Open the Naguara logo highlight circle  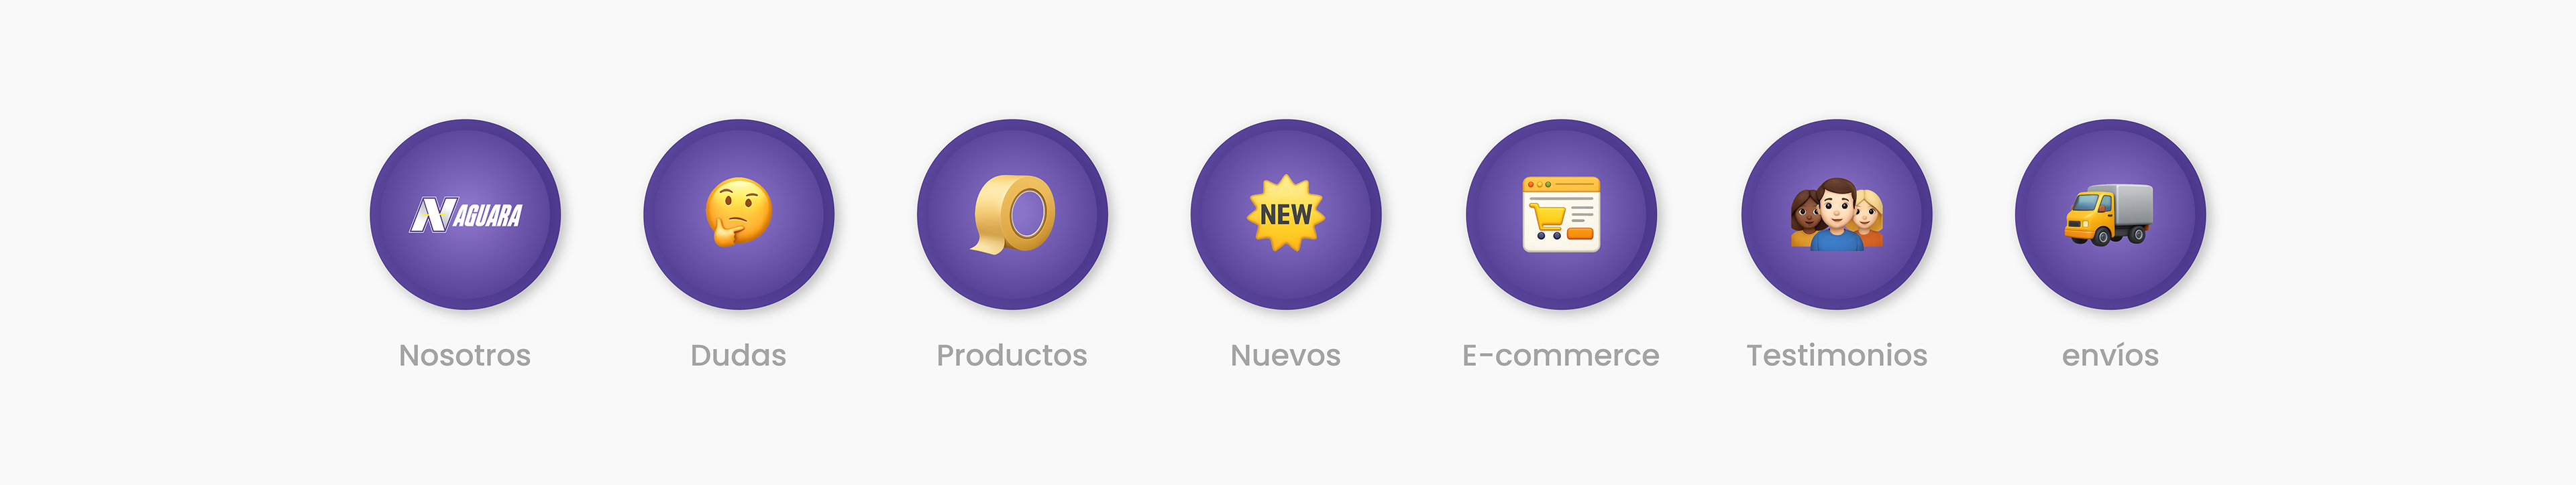pos(465,214)
